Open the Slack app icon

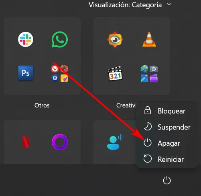[26, 39]
